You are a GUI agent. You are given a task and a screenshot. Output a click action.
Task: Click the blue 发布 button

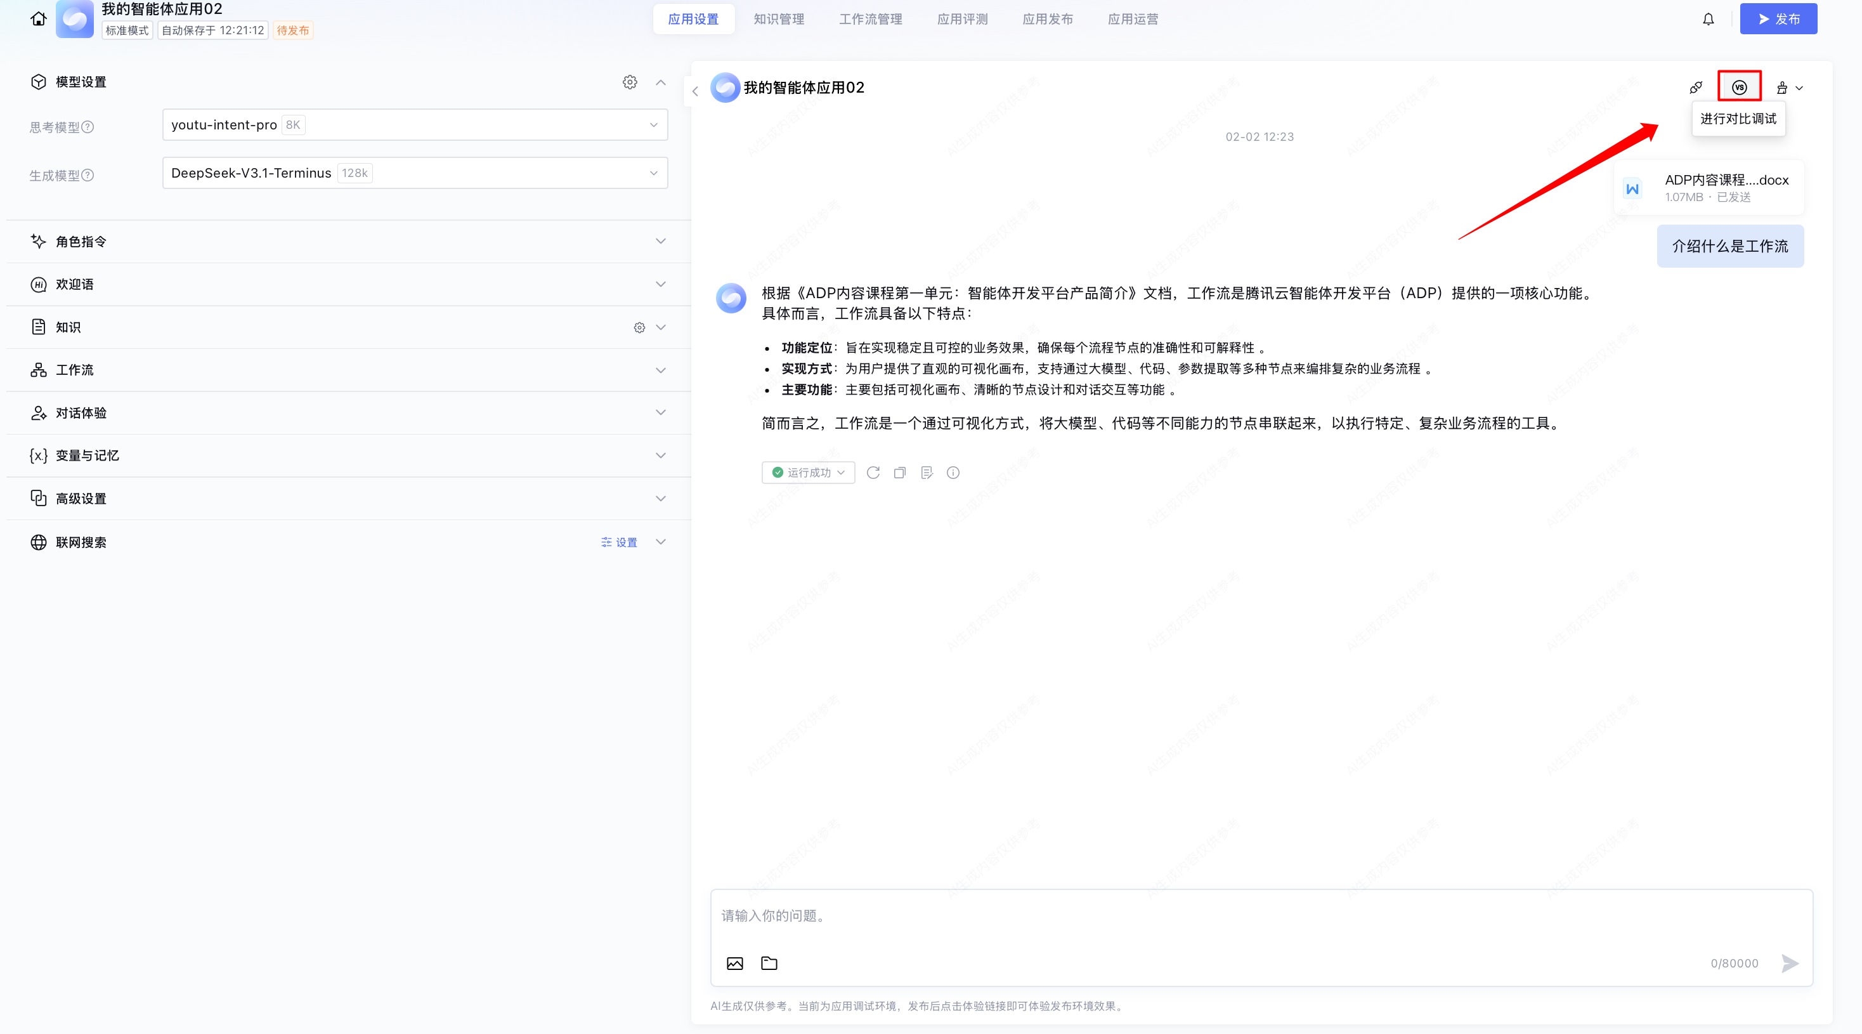1778,19
